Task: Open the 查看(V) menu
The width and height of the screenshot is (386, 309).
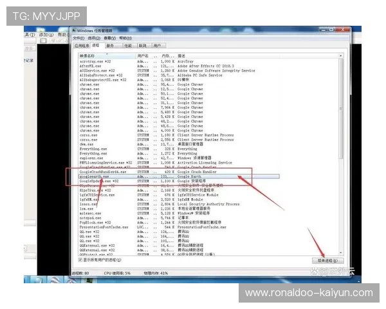Action: [x=109, y=38]
